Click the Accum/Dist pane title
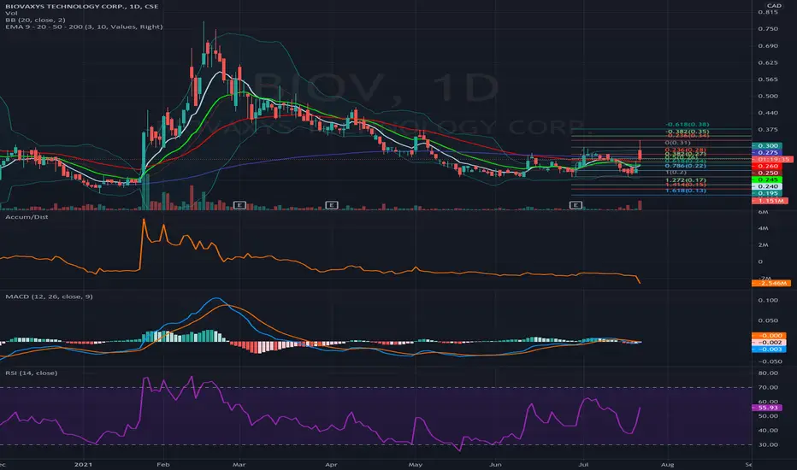Image resolution: width=797 pixels, height=470 pixels. point(27,217)
